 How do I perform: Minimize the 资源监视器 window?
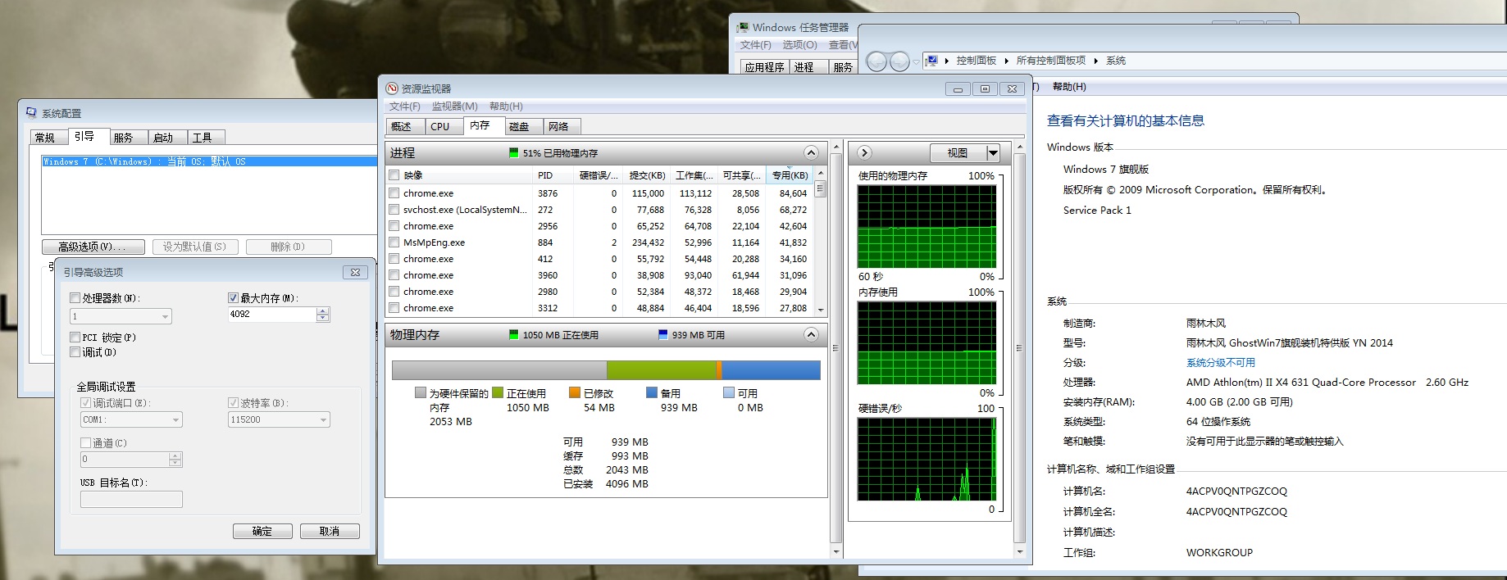[x=958, y=88]
